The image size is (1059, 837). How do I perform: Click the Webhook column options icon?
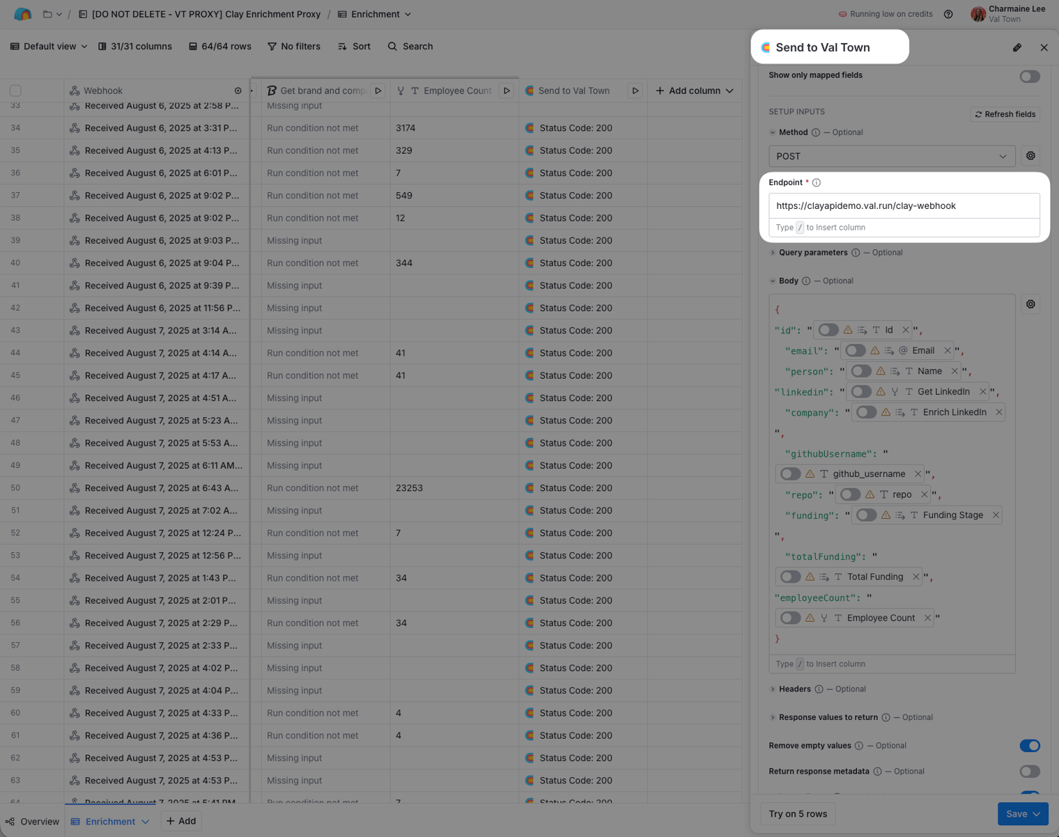(x=238, y=91)
